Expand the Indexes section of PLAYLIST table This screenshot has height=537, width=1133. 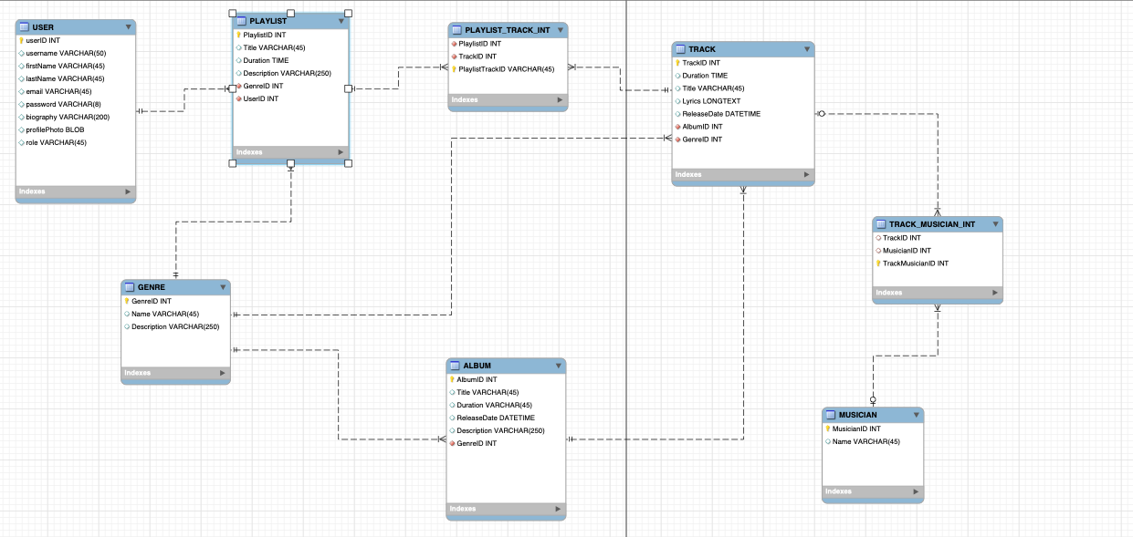point(341,152)
